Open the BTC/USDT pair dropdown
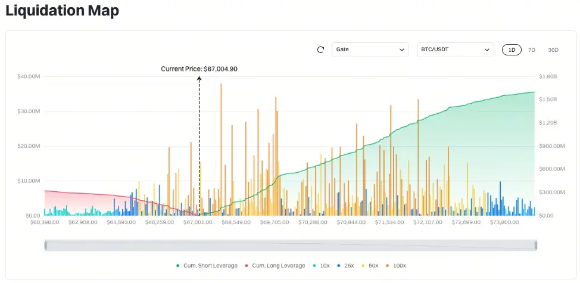The image size is (580, 283). [x=456, y=49]
